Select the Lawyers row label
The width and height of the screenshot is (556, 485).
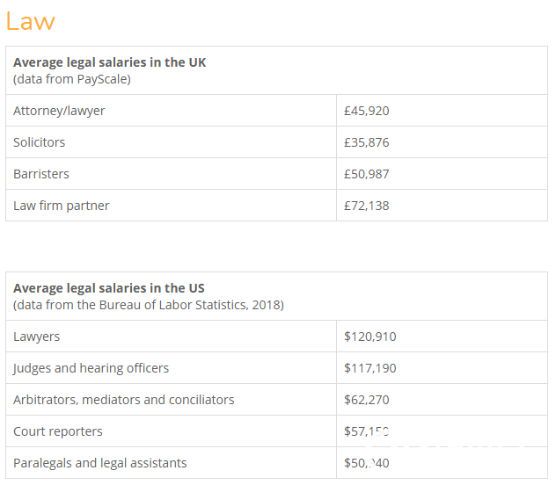37,337
